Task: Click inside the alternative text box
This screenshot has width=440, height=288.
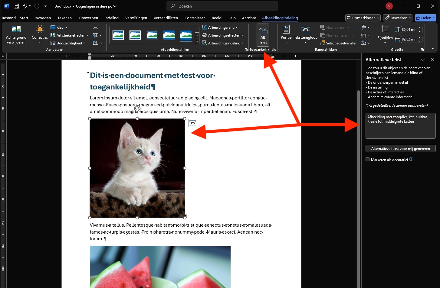Action: click(x=400, y=126)
